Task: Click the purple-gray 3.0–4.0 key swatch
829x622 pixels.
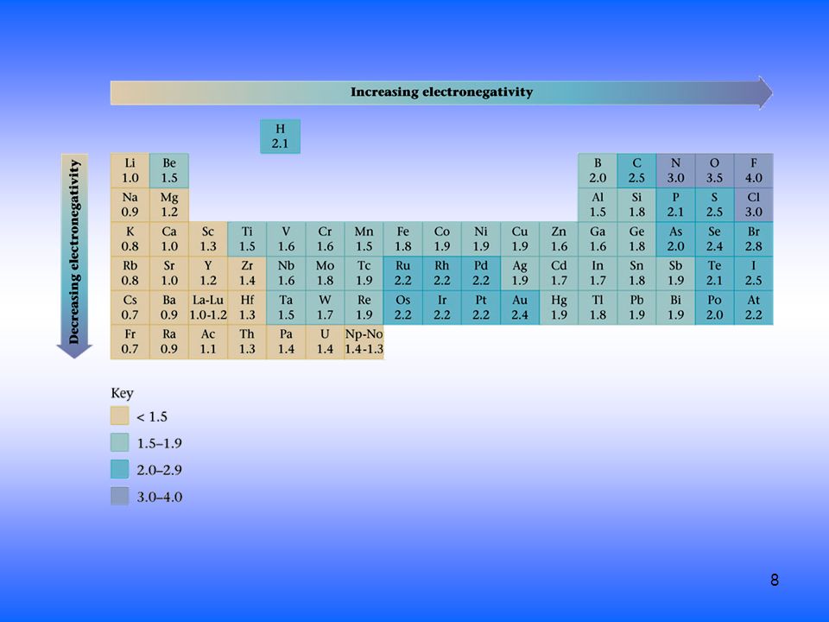Action: click(x=120, y=496)
